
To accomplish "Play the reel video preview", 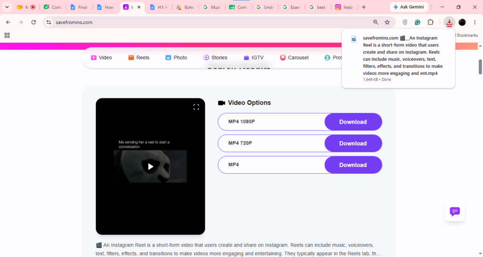I will [150, 166].
